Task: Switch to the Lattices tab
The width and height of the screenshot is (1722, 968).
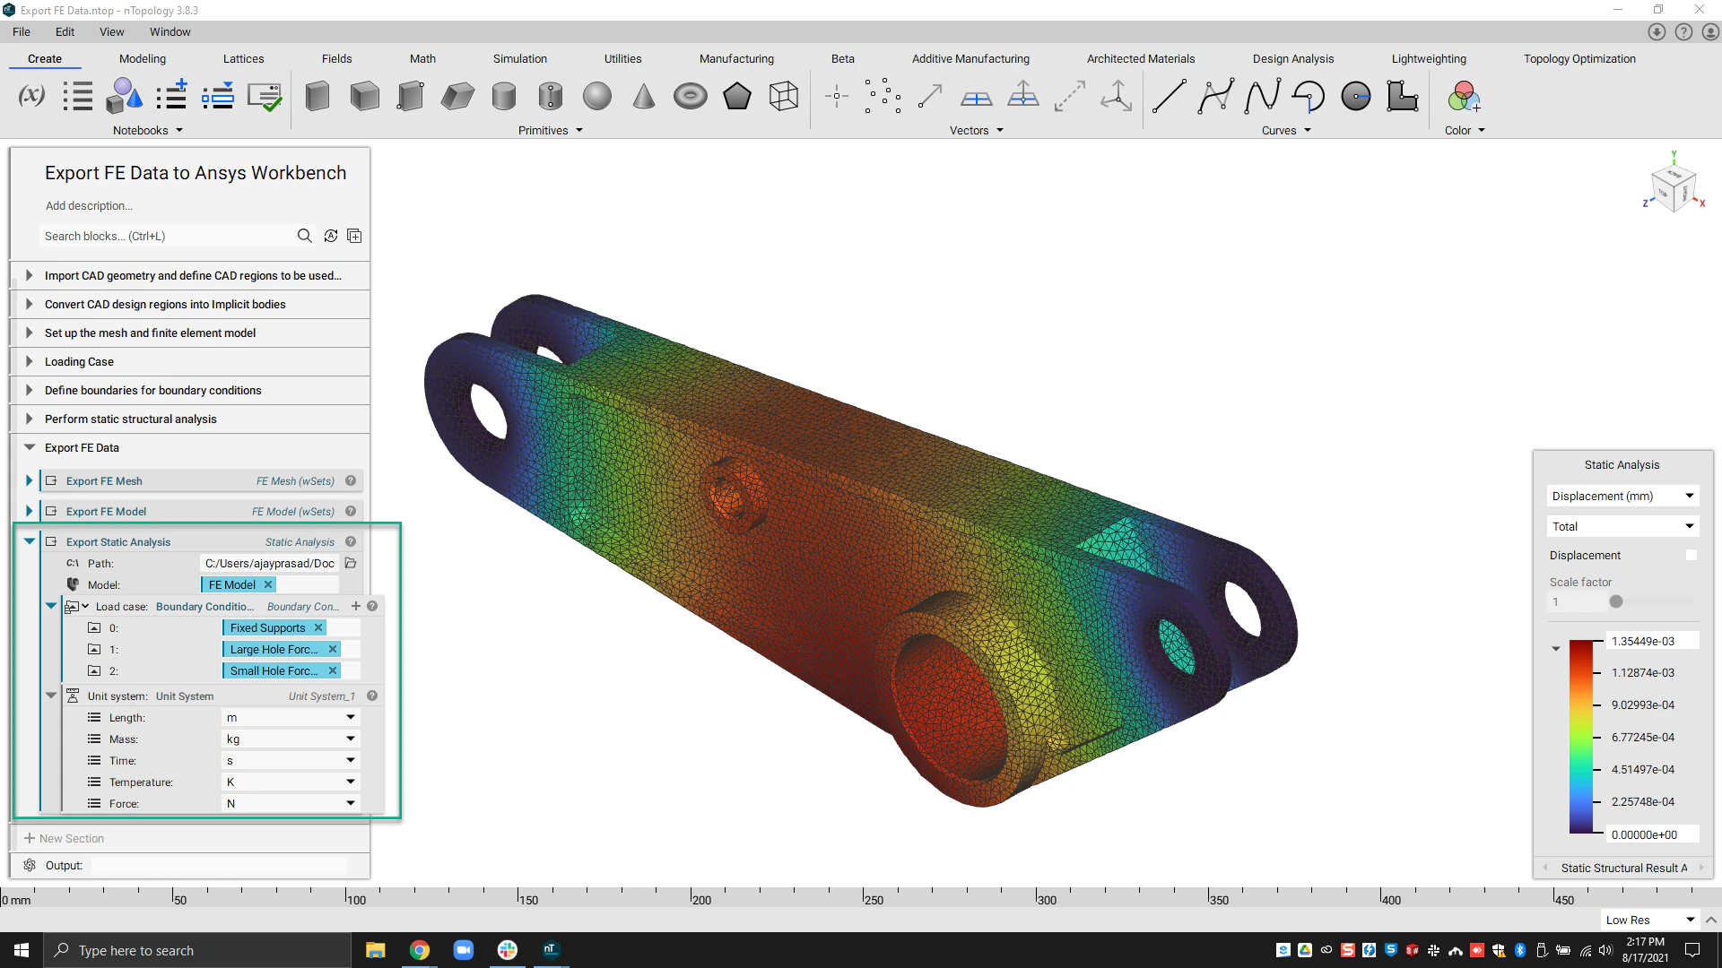Action: (243, 58)
